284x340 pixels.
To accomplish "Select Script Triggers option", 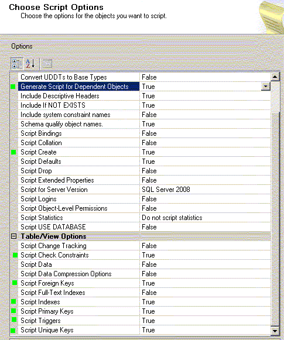I will pyautogui.click(x=40, y=321).
